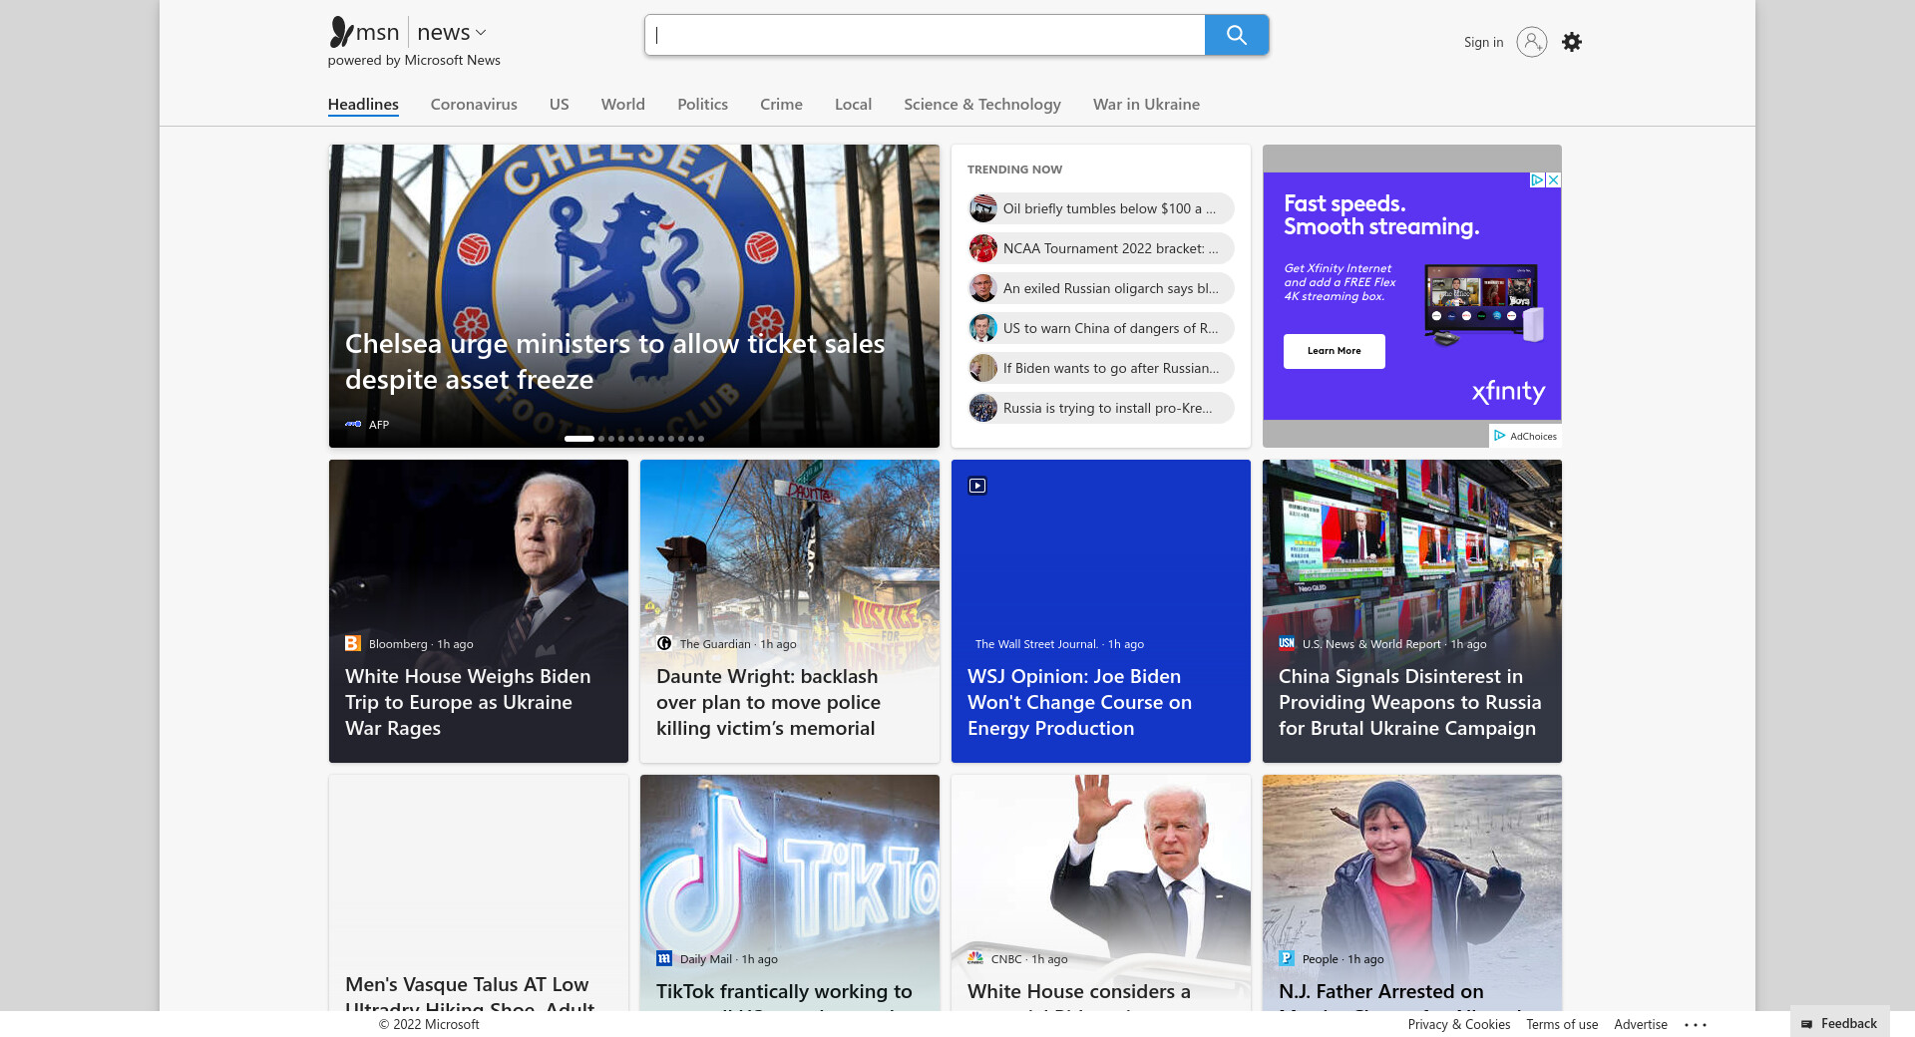
Task: Click the Bloomberg source logo icon
Action: [353, 644]
